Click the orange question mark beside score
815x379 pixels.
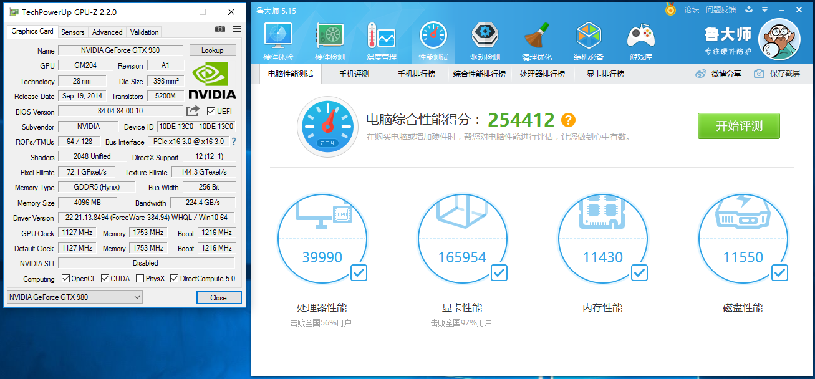click(568, 120)
